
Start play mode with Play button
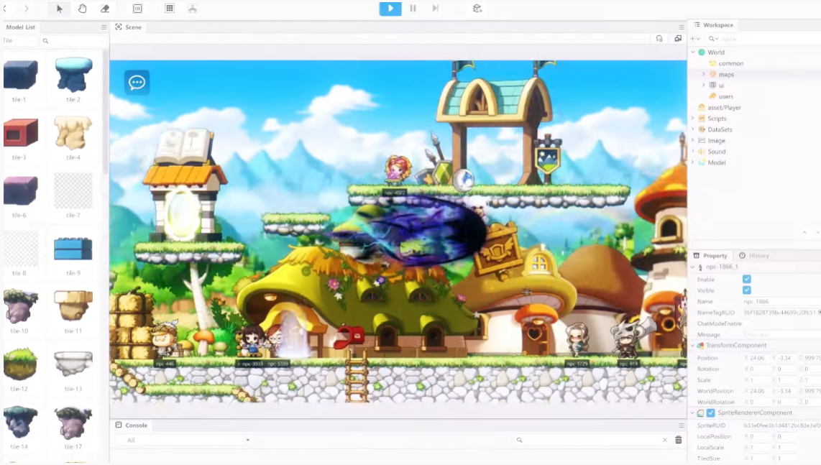[x=390, y=9]
